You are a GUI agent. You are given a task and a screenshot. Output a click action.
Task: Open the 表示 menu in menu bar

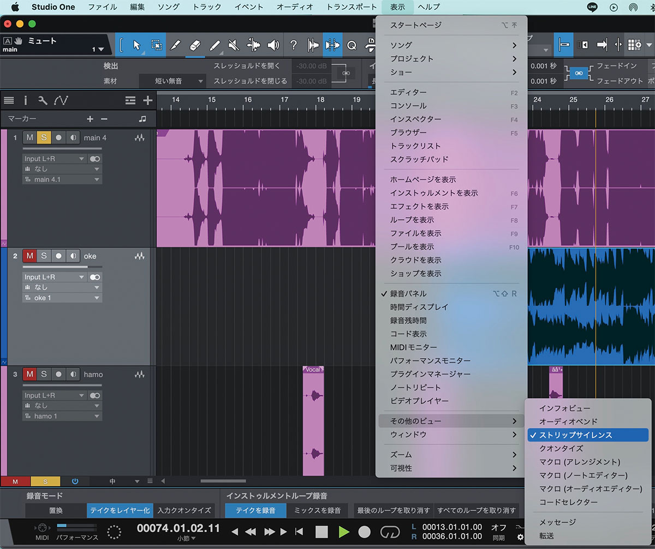point(397,7)
